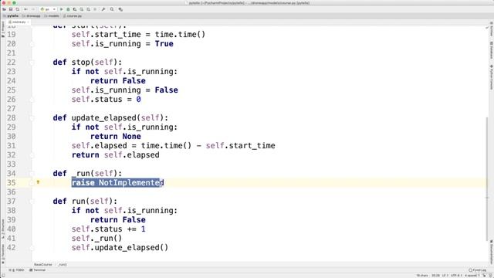Click the tool windows toggle icon bottom-left
This screenshot has width=494, height=278.
tap(3, 275)
